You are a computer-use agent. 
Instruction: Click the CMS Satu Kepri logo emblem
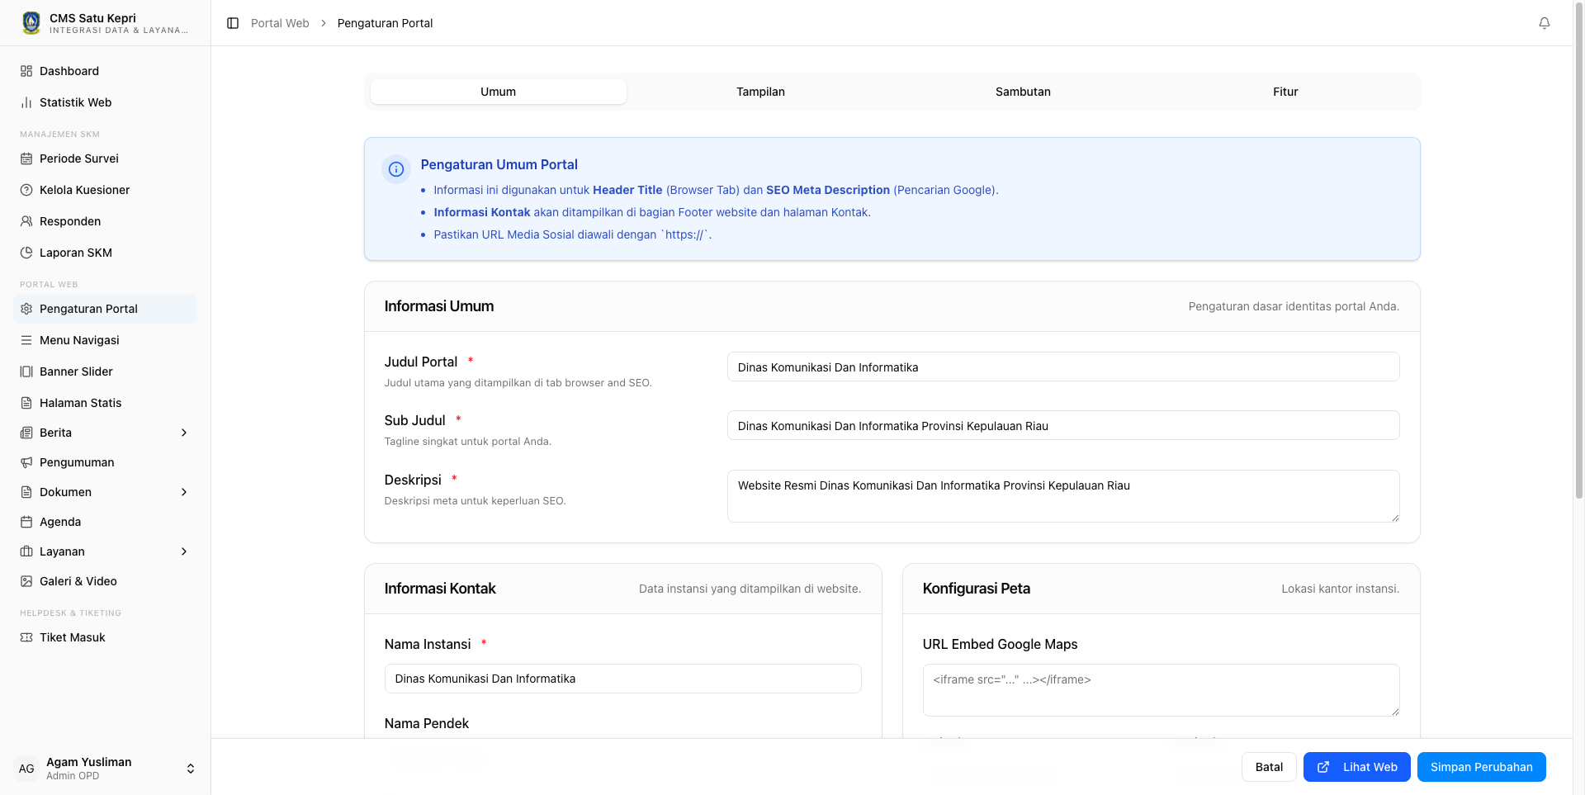pos(31,23)
